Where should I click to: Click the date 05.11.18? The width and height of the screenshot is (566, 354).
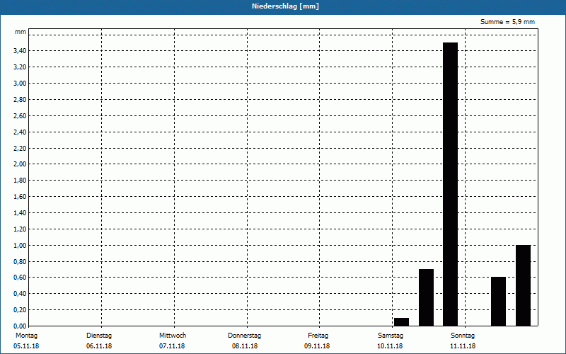[x=26, y=346]
